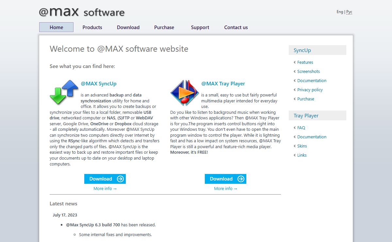Open Privacy policy sidebar link
This screenshot has width=392, height=242.
click(x=310, y=90)
